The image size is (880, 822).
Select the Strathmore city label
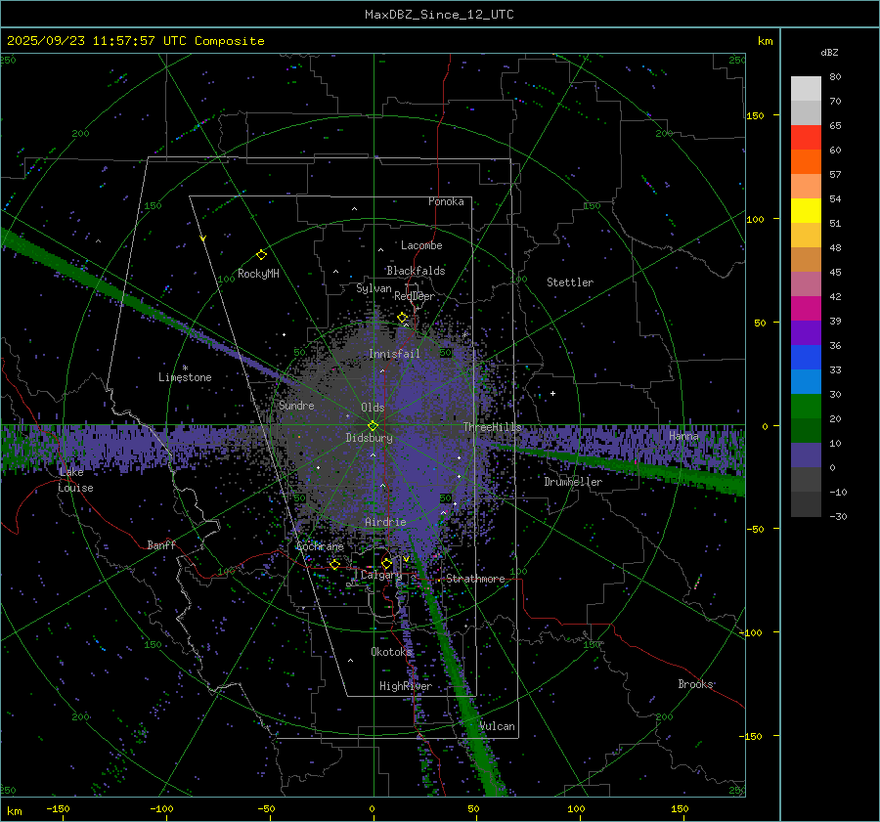pos(476,579)
